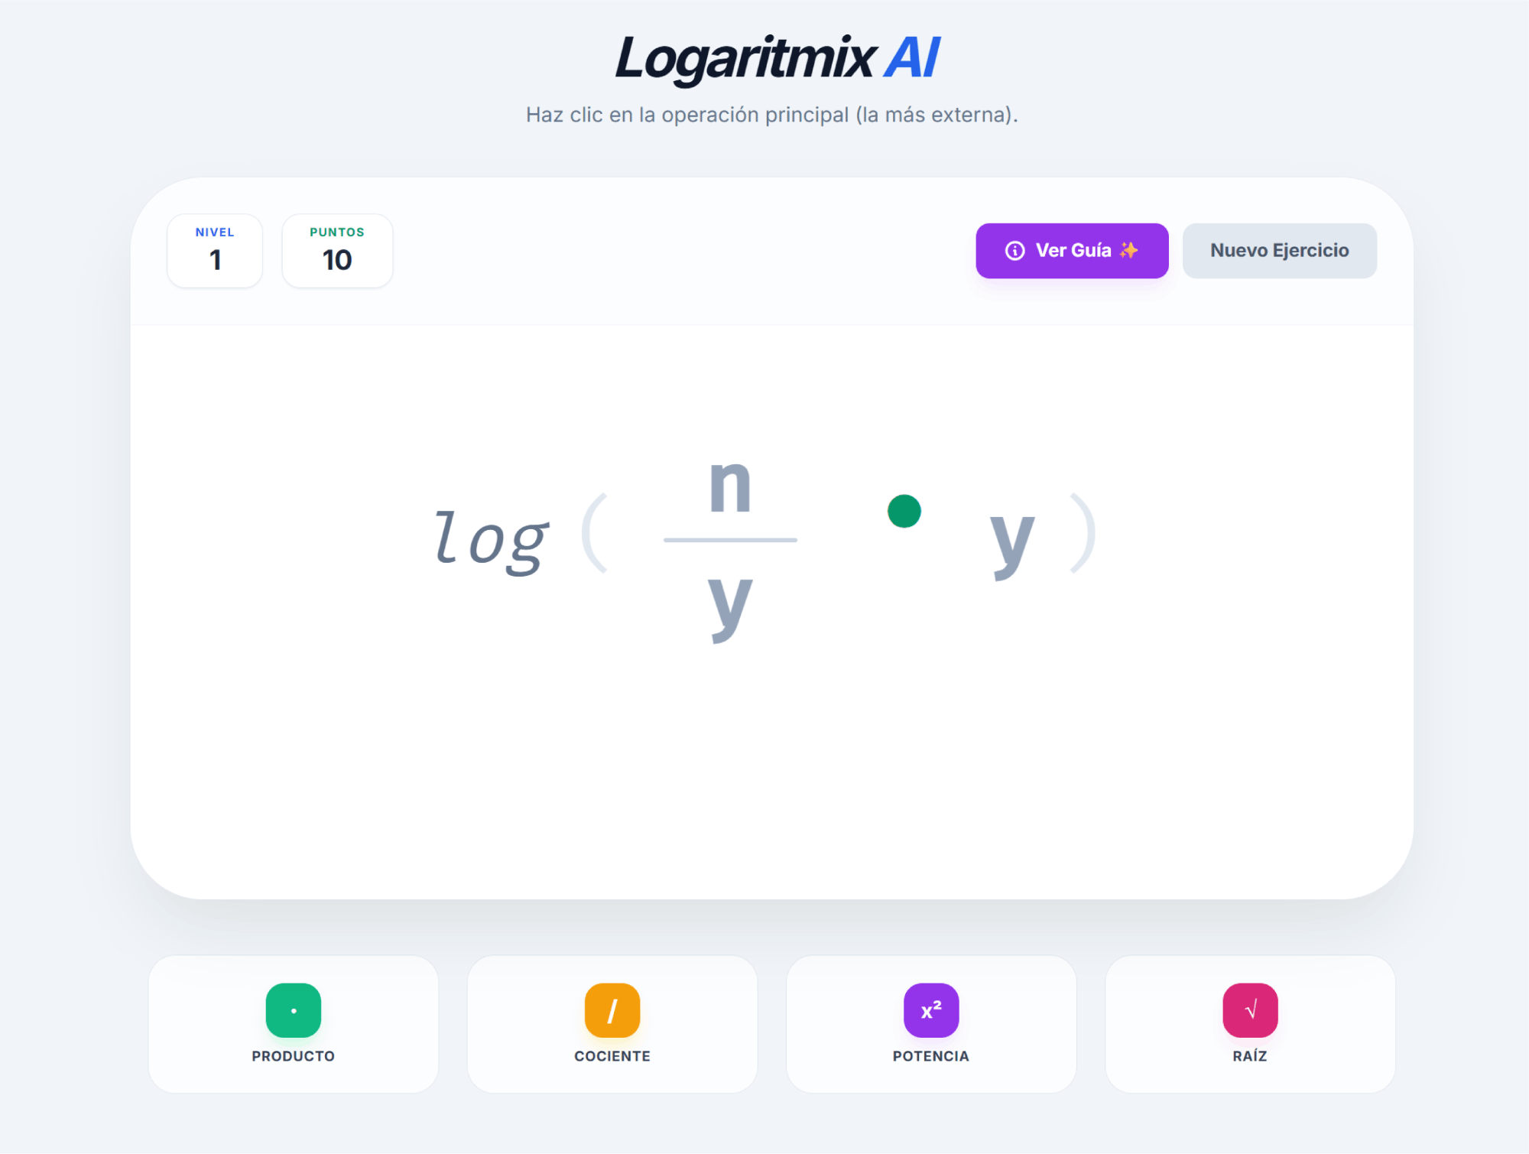1529x1154 pixels.
Task: Select the COCIENTE label card
Action: pyautogui.click(x=612, y=1056)
